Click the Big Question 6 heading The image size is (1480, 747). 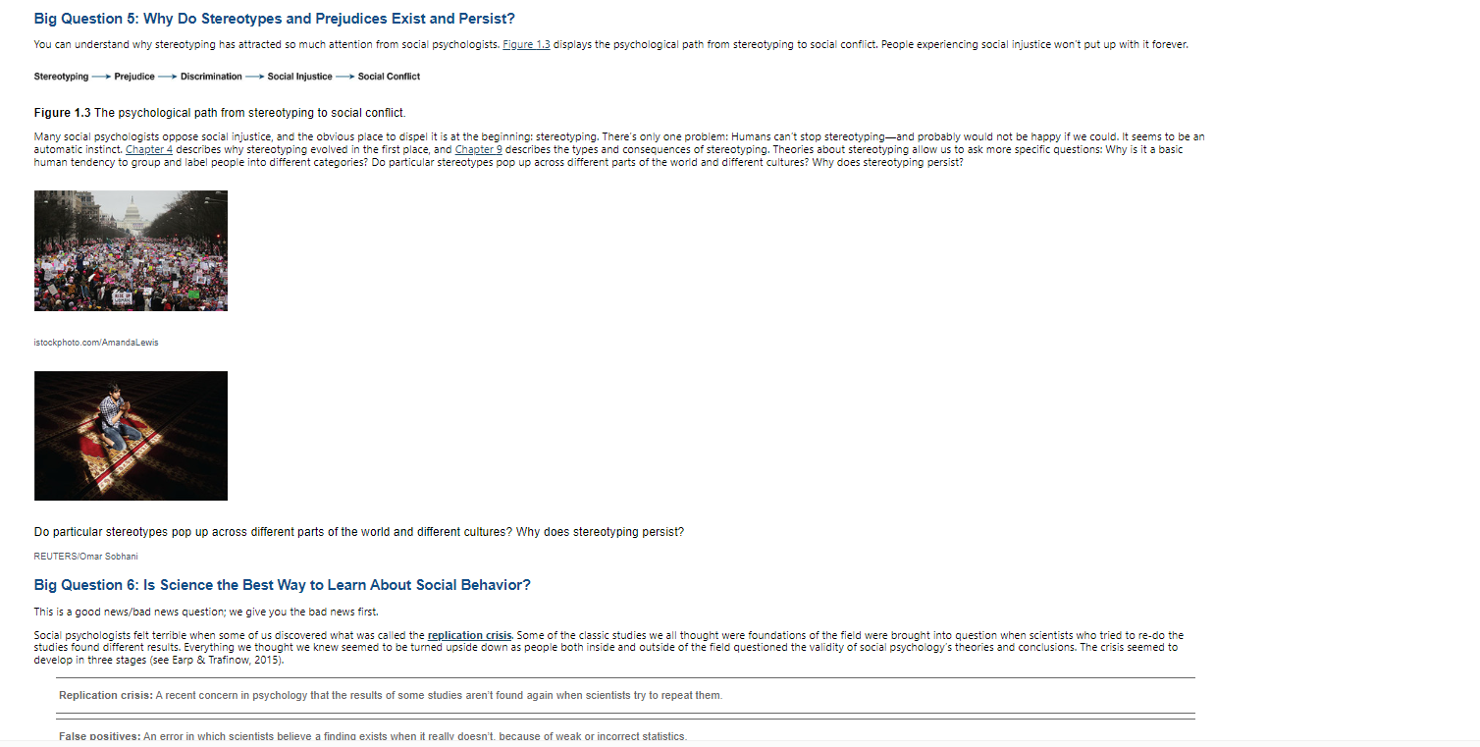282,585
